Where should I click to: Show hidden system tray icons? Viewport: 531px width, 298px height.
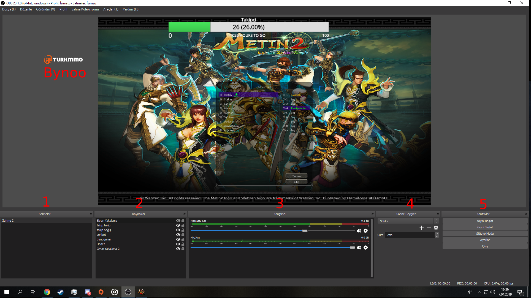click(x=479, y=292)
